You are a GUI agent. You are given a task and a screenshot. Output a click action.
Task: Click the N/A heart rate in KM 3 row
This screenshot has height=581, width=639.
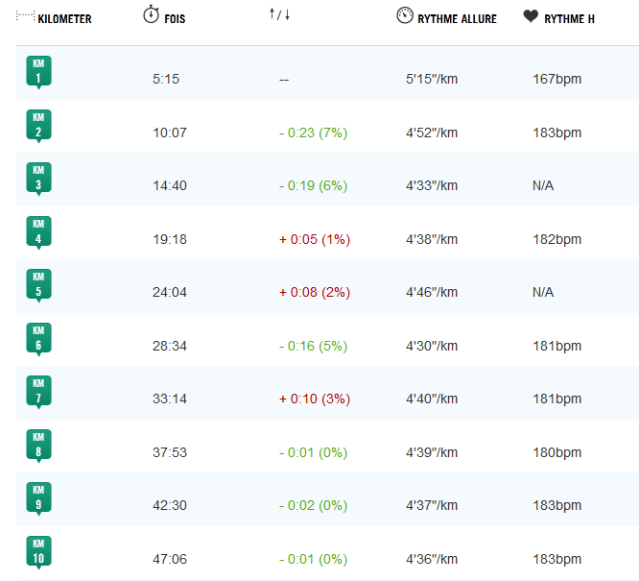(x=543, y=185)
